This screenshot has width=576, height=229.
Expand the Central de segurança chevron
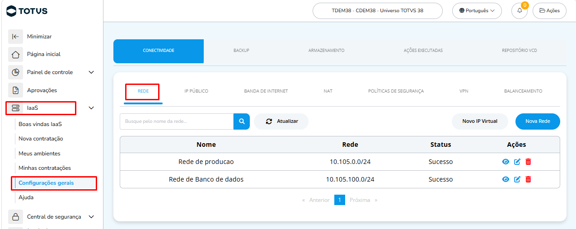click(x=91, y=217)
